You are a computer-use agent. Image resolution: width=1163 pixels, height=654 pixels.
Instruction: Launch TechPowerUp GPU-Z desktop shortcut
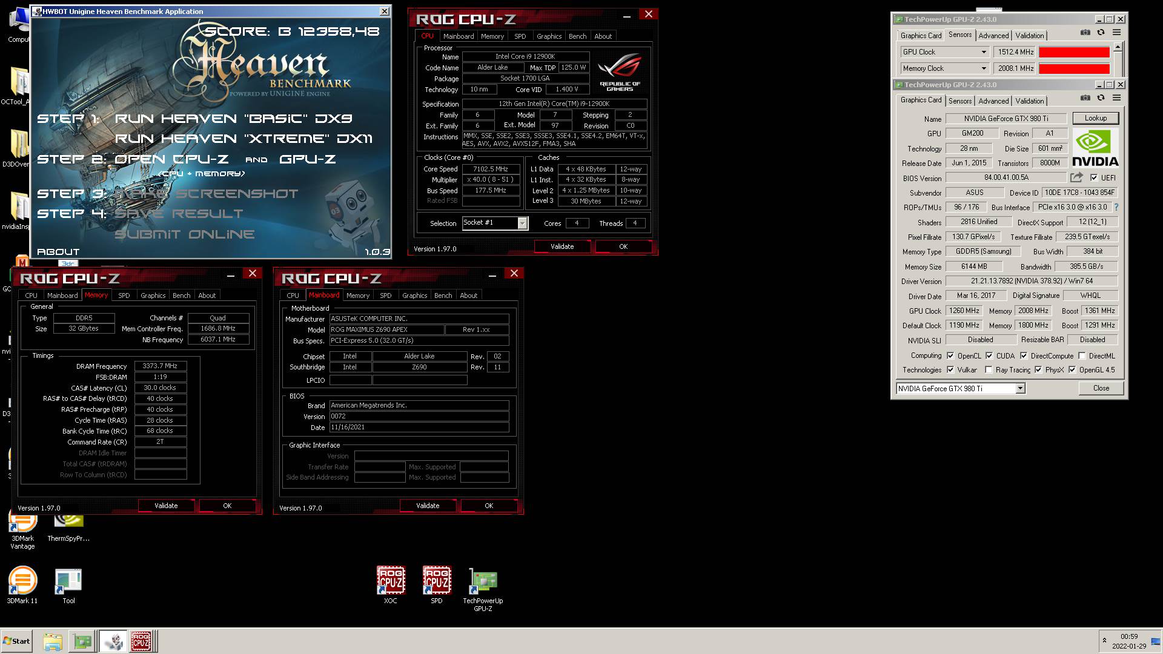[483, 589]
